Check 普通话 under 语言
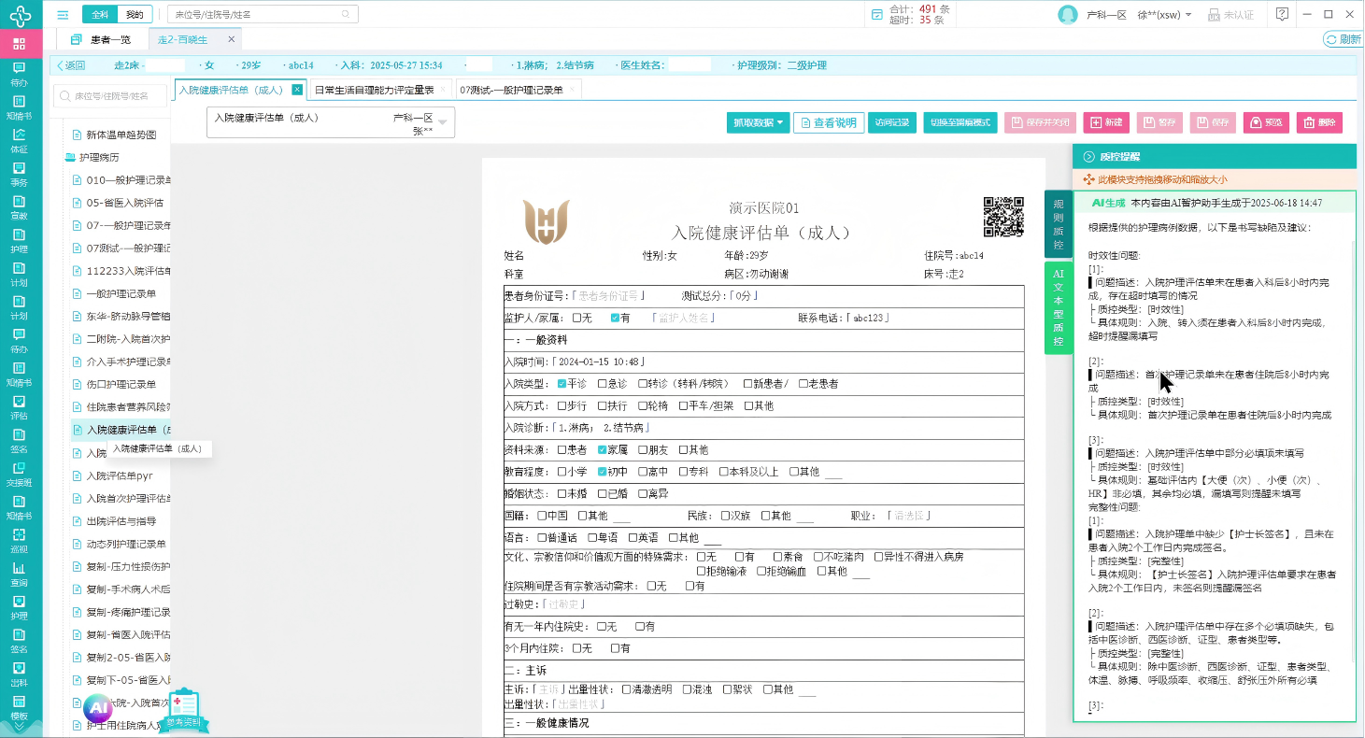The image size is (1365, 738). click(x=542, y=538)
